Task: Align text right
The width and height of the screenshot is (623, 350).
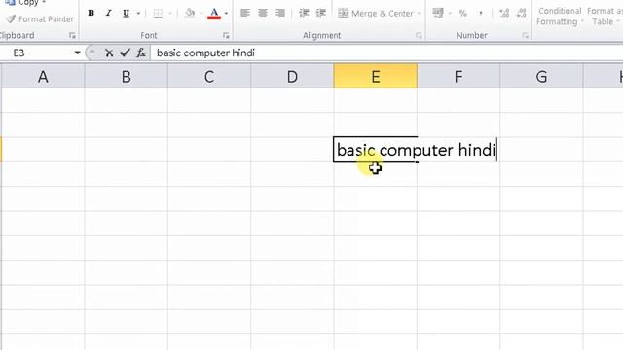Action: coord(280,13)
